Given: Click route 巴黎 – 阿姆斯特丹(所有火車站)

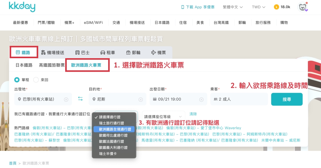Looking at the screenshot, I should tap(250, 134).
